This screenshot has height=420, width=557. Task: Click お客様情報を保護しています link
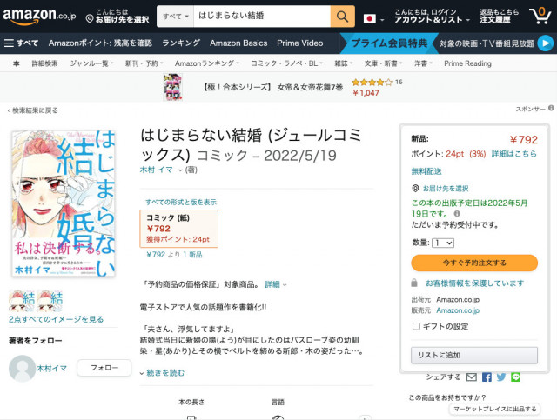(x=474, y=283)
